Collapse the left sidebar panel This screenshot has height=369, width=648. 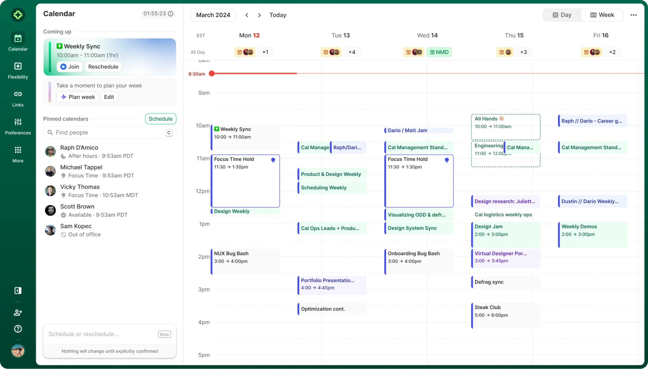[x=18, y=290]
